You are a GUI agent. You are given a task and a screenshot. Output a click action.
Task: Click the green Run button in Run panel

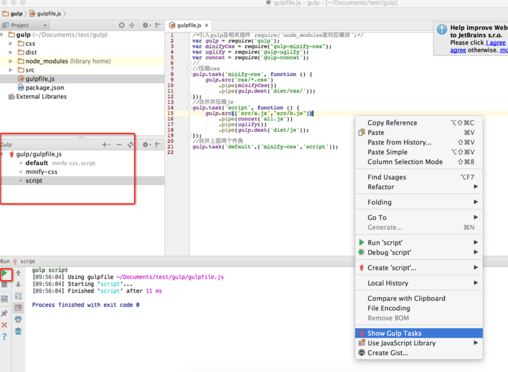(x=4, y=273)
